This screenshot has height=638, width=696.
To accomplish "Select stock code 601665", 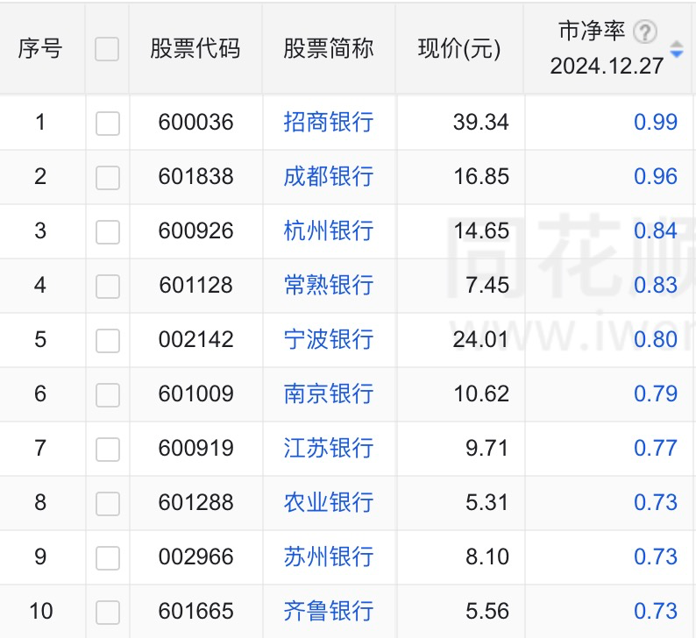I will [195, 612].
